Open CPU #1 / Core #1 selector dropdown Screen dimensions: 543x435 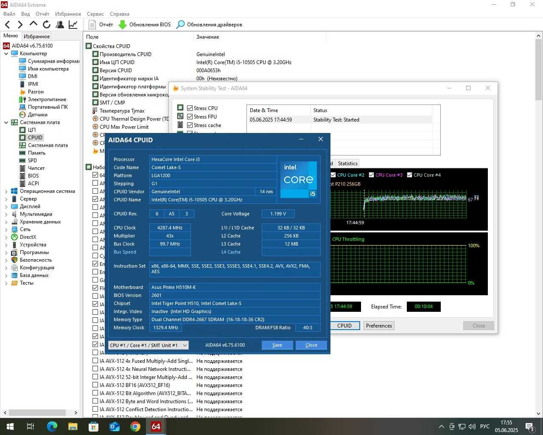point(148,345)
